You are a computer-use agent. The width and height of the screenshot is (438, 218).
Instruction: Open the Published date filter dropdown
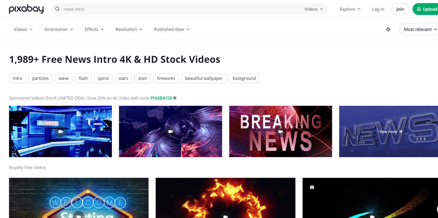172,29
